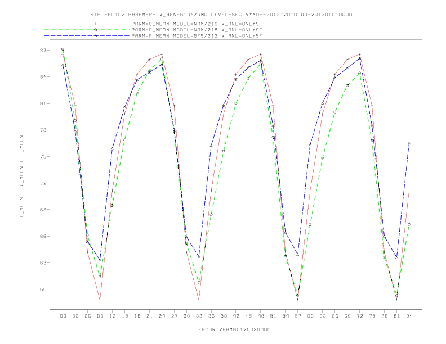Click y-axis tick value 78
This screenshot has width=446, height=344.
tap(42, 130)
